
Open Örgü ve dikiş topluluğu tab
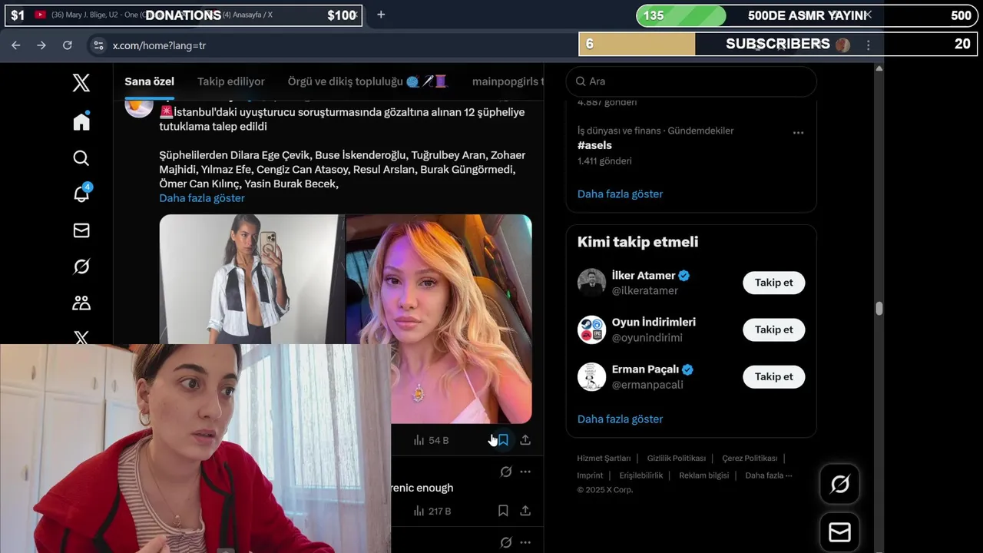(368, 81)
